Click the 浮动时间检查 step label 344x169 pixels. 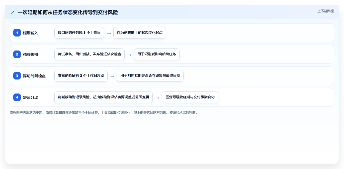tap(34, 76)
